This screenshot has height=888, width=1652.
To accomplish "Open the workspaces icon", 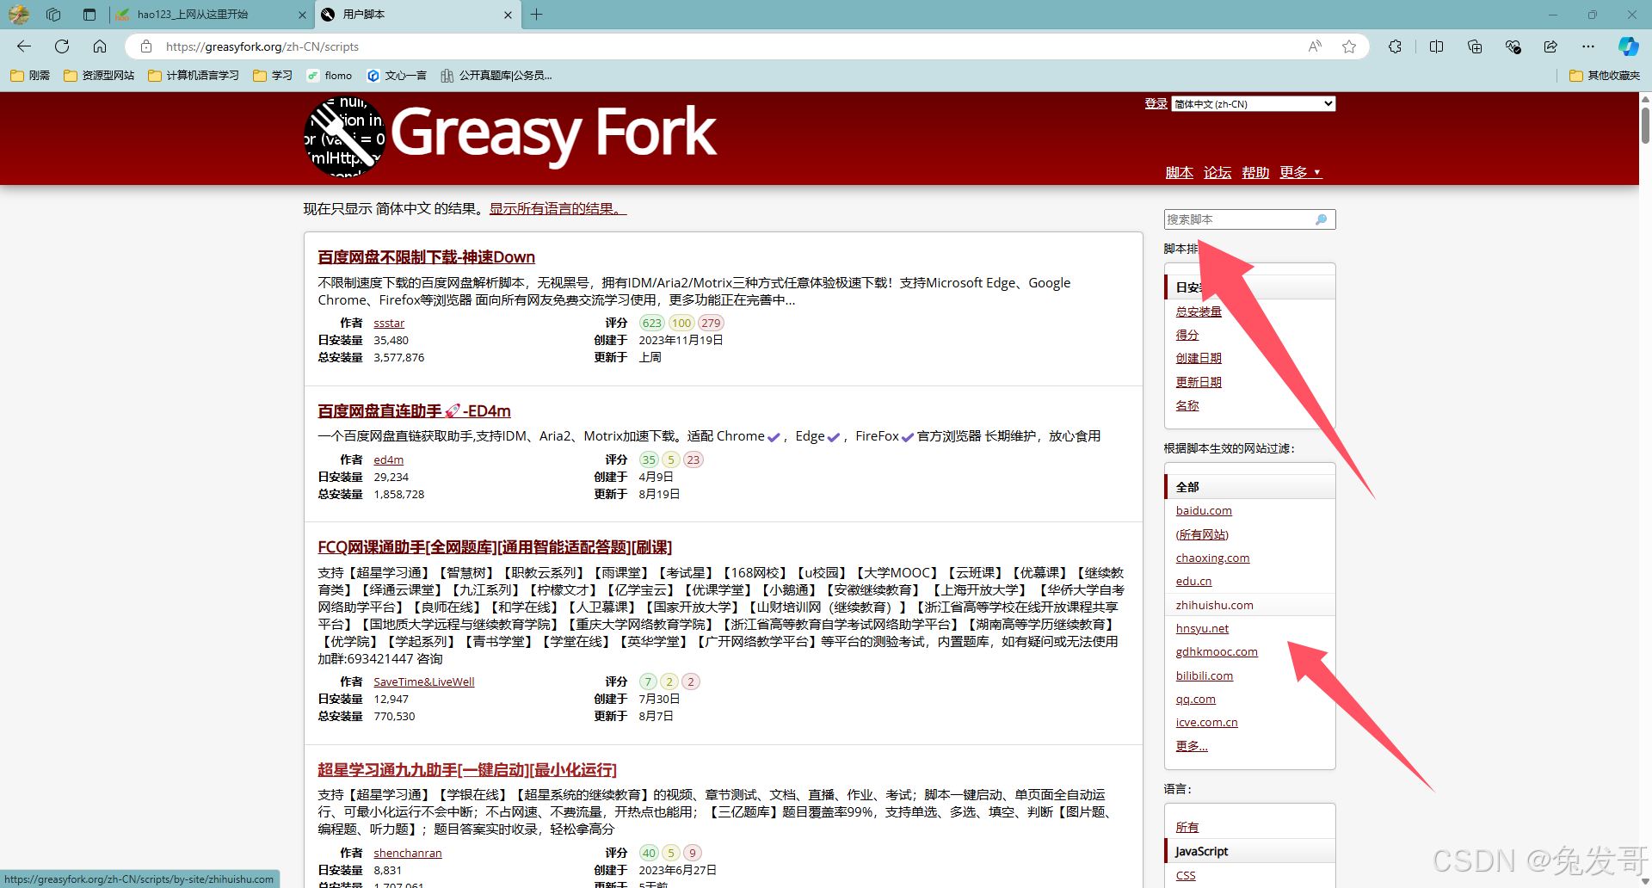I will click(x=53, y=15).
